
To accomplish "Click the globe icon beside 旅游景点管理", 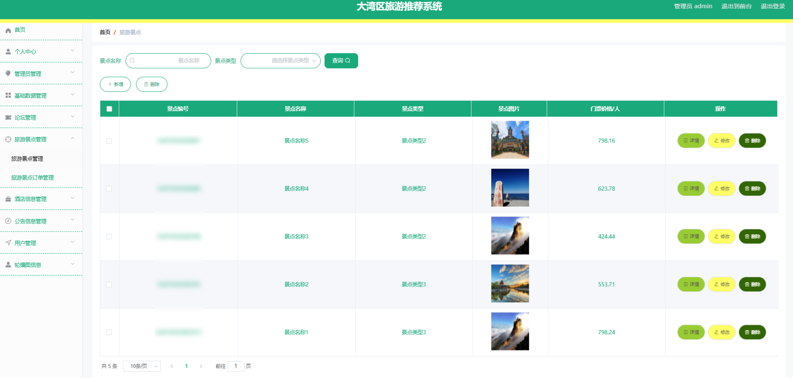I will (8, 139).
